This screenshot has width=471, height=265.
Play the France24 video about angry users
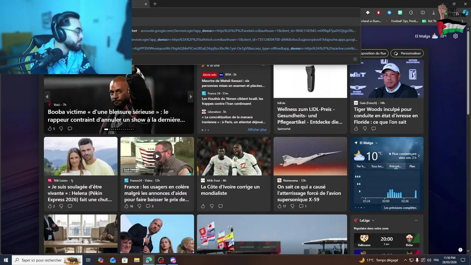click(x=157, y=156)
